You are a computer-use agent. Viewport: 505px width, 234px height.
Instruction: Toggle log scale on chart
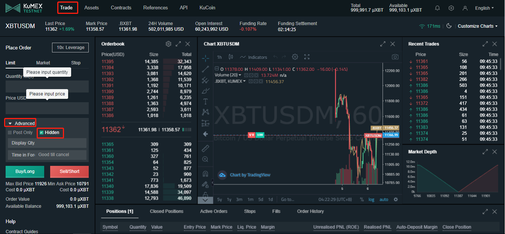371,200
